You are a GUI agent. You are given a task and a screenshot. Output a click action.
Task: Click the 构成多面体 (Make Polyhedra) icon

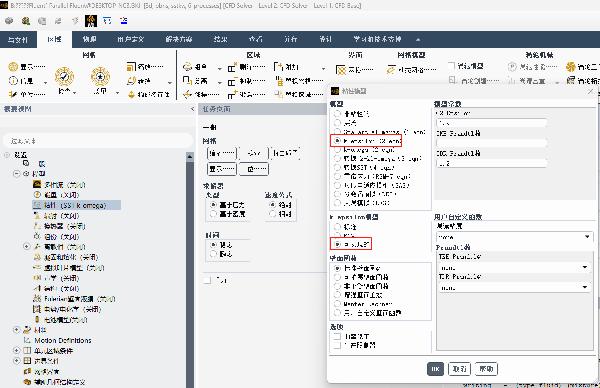[132, 95]
